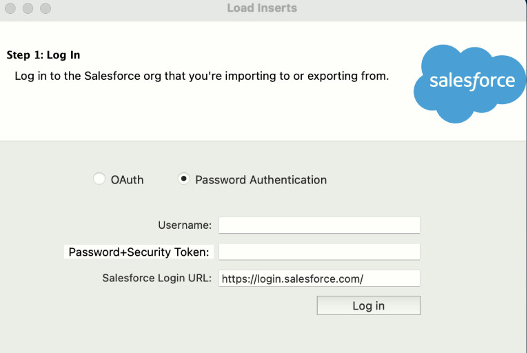The image size is (528, 353).
Task: Focus the Password+Security Token input field
Action: [319, 252]
